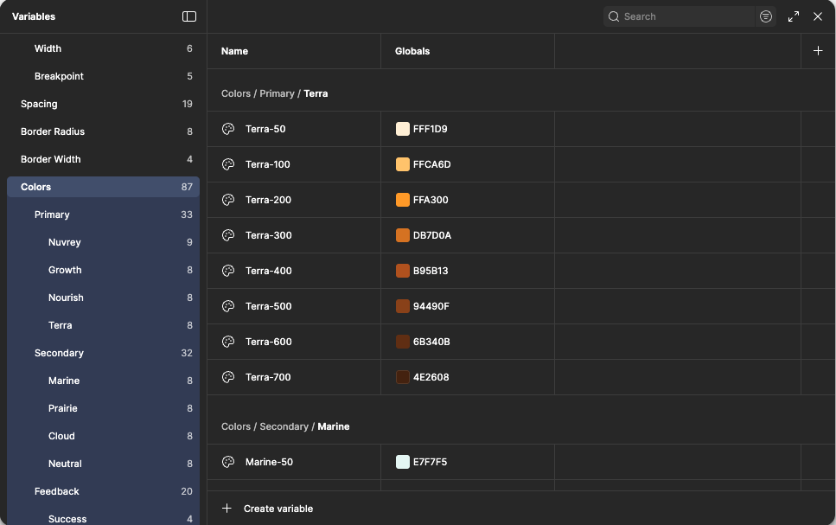Open the DB7D0A color swatch
This screenshot has height=525, width=836.
[x=403, y=235]
